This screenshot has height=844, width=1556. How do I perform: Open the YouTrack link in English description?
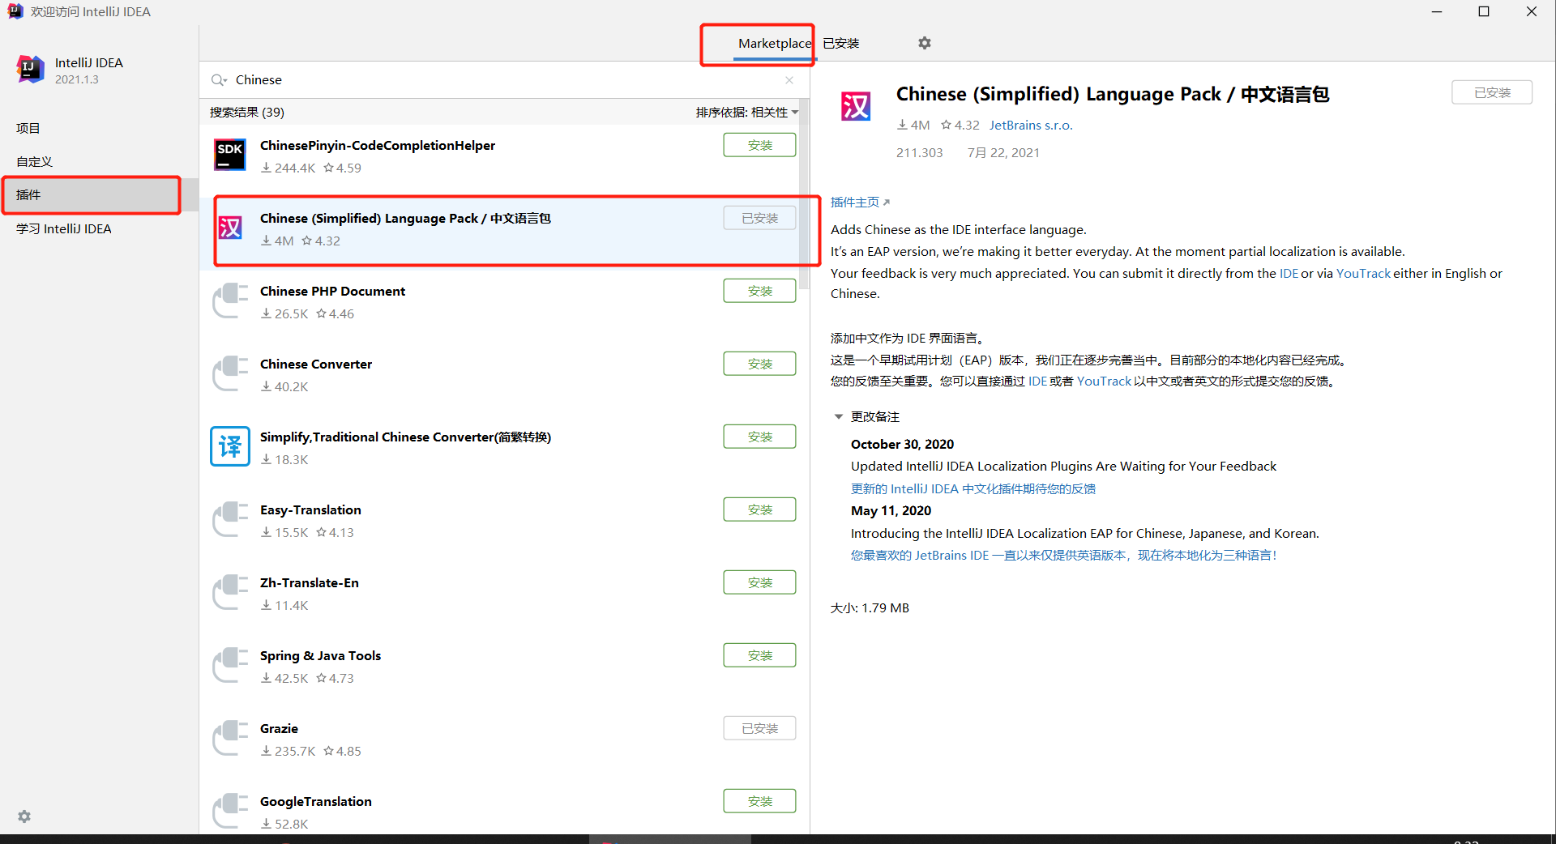click(1363, 274)
